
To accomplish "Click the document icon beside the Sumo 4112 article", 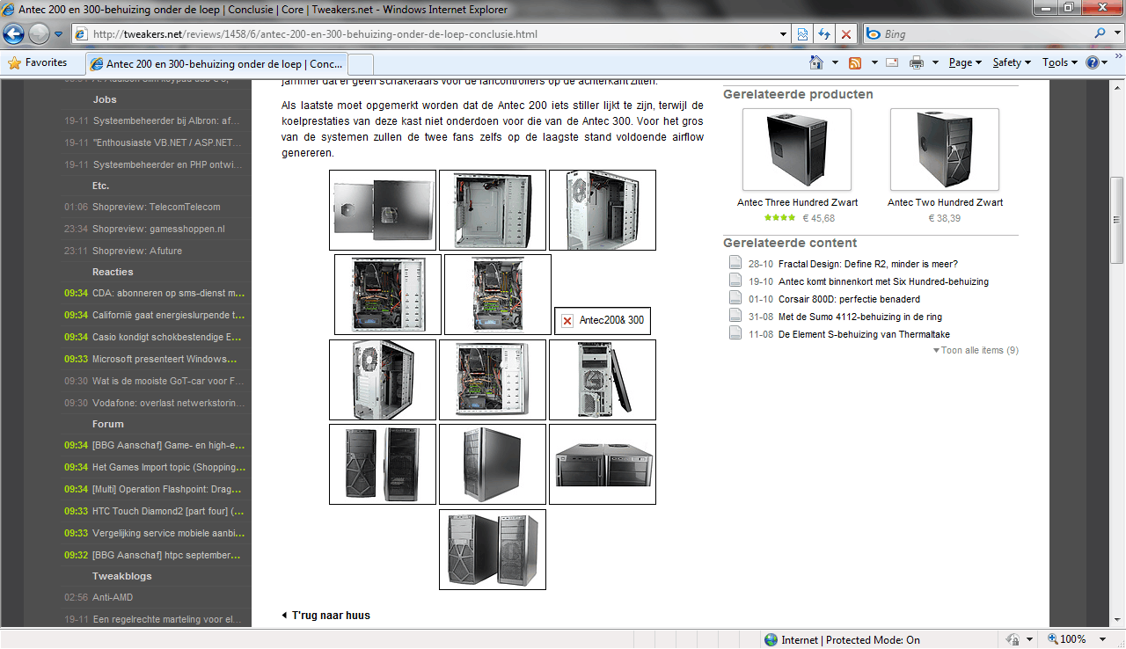I will pyautogui.click(x=735, y=317).
